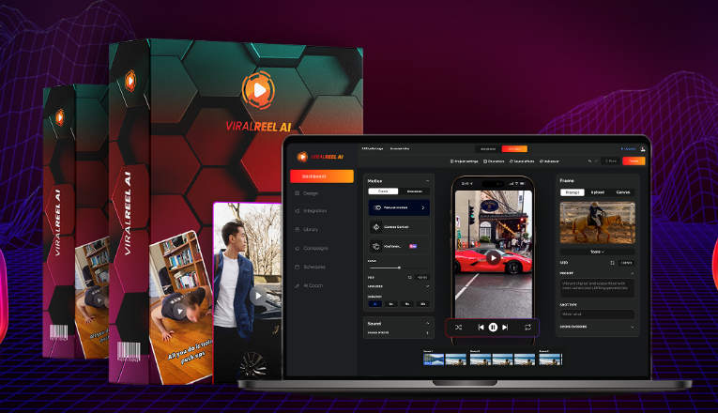The width and height of the screenshot is (718, 413).
Task: Open the first top-left header tab
Action: point(373,149)
